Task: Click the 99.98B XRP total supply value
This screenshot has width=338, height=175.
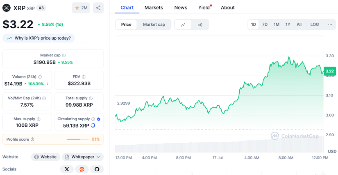Action: coord(79,105)
